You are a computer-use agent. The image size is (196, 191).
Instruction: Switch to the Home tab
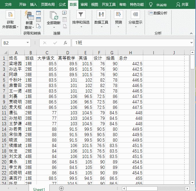[23, 5]
